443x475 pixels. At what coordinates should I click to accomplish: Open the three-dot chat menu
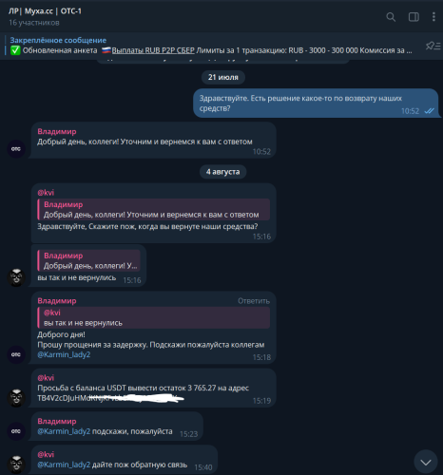(433, 17)
